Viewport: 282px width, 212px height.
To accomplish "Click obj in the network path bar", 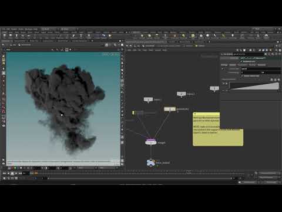I will [139, 46].
